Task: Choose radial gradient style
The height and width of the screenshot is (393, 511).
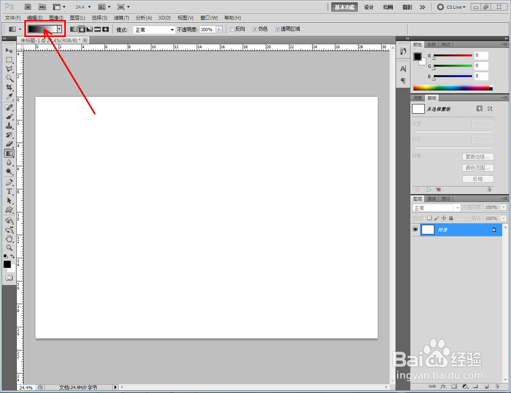Action: tap(81, 29)
